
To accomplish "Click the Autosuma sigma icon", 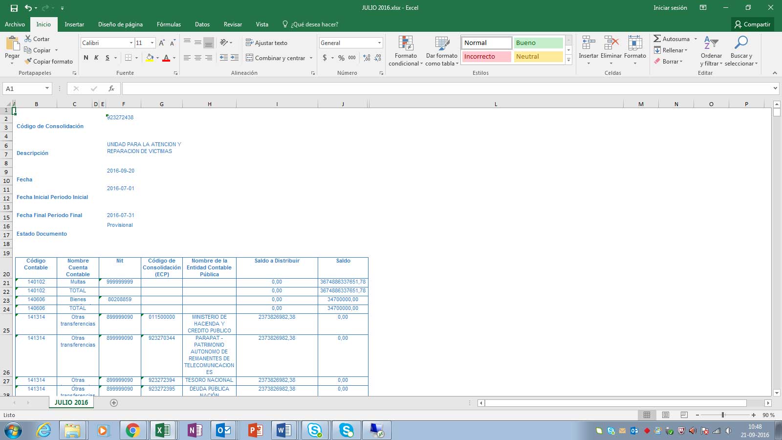I will [x=657, y=39].
